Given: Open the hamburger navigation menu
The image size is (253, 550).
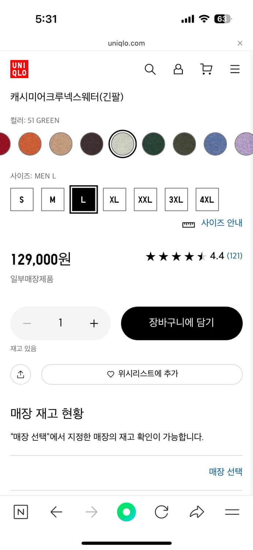Looking at the screenshot, I should [x=235, y=69].
